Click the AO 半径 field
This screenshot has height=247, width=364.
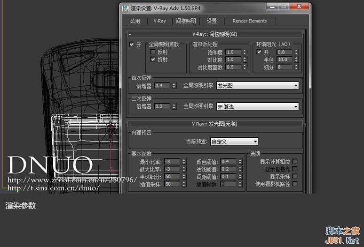click(x=285, y=60)
